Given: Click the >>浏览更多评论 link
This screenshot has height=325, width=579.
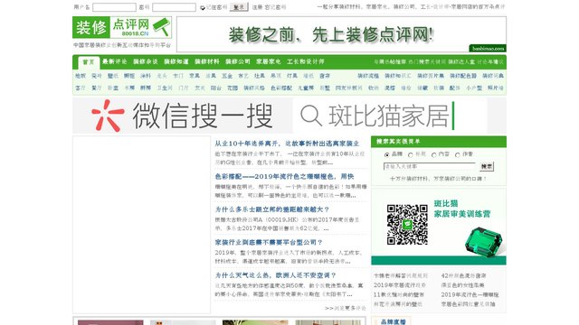Looking at the screenshot, I should pyautogui.click(x=346, y=308).
